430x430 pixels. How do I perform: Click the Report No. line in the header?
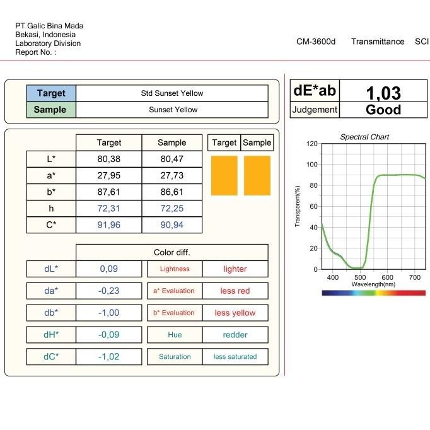click(x=35, y=53)
